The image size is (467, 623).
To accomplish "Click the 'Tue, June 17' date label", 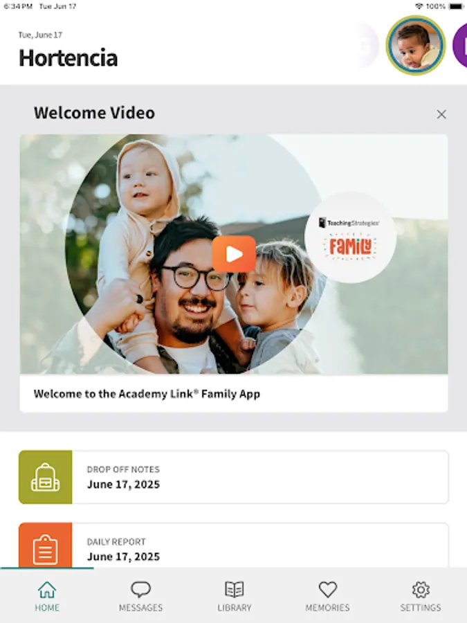I will click(40, 35).
